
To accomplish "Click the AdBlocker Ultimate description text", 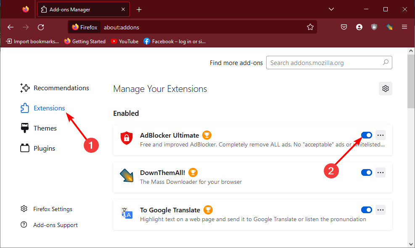I will click(262, 144).
